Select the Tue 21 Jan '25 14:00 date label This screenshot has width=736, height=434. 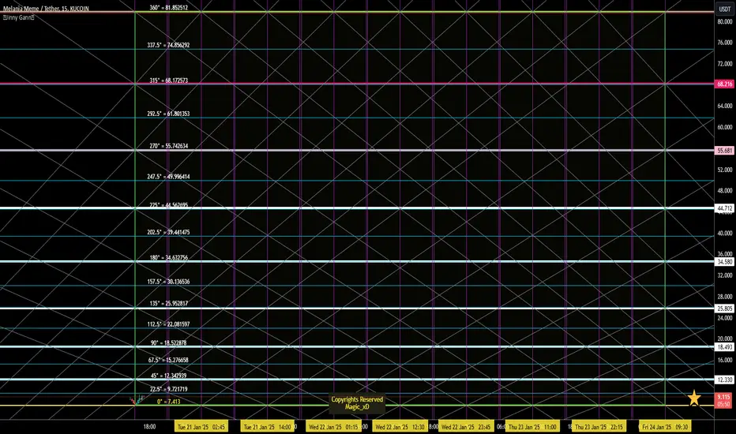click(x=267, y=426)
